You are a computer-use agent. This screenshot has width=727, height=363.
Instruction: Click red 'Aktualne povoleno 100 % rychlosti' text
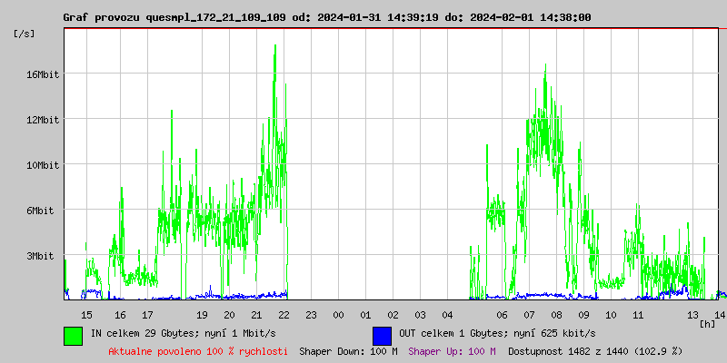tap(198, 351)
